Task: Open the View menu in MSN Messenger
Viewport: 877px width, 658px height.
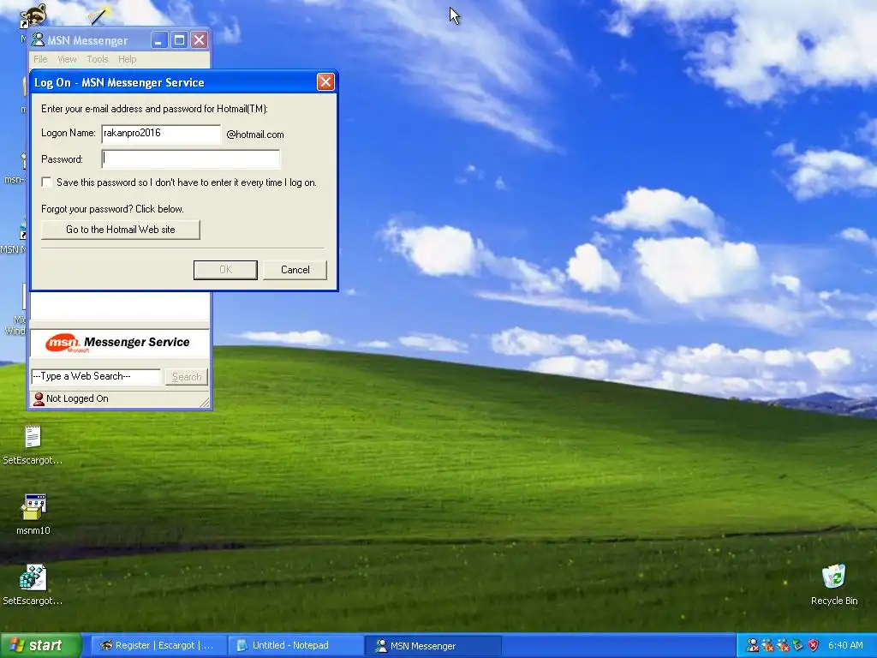Action: click(x=67, y=59)
